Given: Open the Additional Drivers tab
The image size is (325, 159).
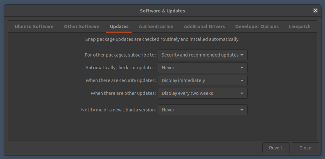Looking at the screenshot, I should pos(204,26).
